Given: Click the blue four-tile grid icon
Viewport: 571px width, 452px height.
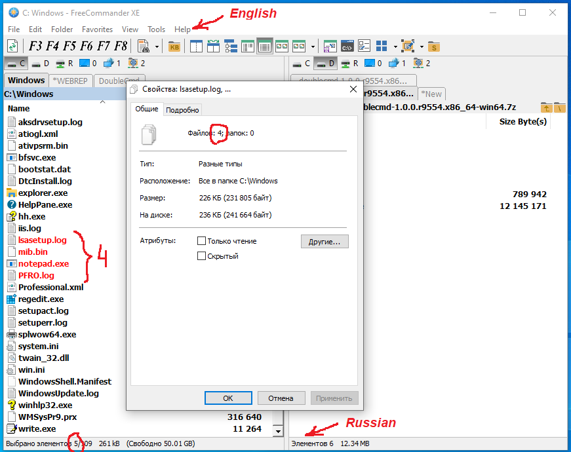Looking at the screenshot, I should coord(382,47).
